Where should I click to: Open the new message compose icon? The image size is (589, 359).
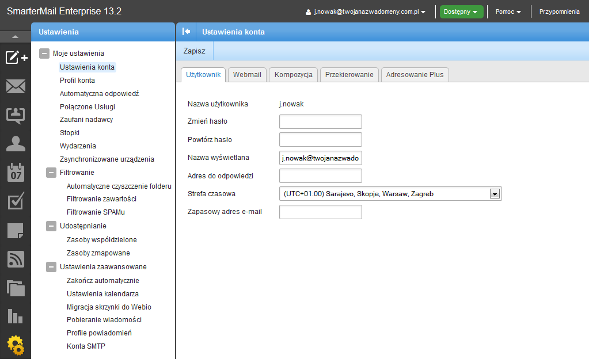(16, 58)
